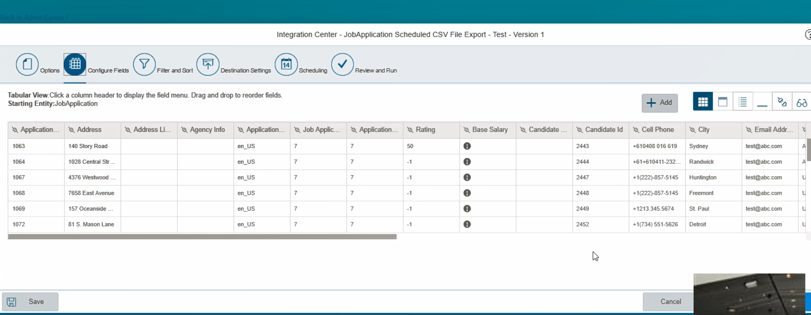Click the key mapping toolbar icon
Screen dimensions: 811x315
click(782, 102)
